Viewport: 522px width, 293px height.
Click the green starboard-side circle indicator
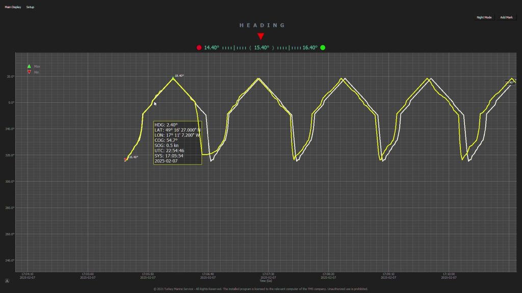pos(323,48)
